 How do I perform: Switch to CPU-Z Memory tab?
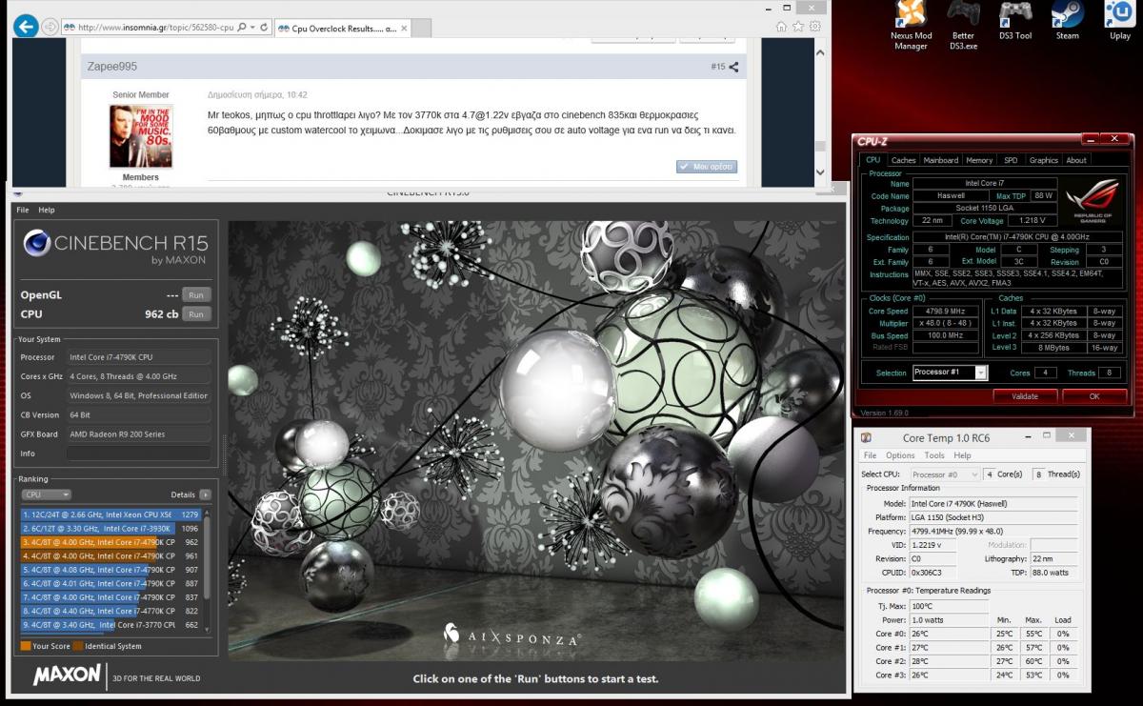979,160
